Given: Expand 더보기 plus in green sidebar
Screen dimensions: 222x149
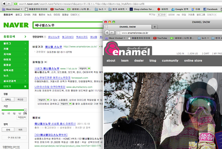Looking at the screenshot, I should click(x=25, y=86).
